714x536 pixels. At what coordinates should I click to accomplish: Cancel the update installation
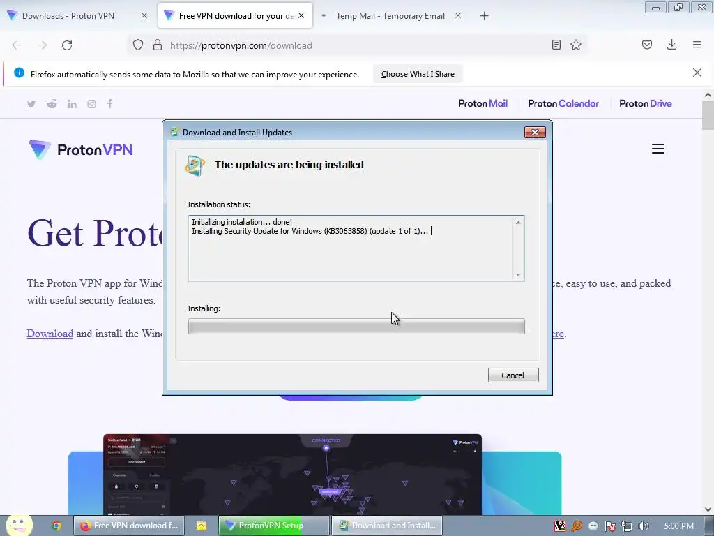coord(513,375)
